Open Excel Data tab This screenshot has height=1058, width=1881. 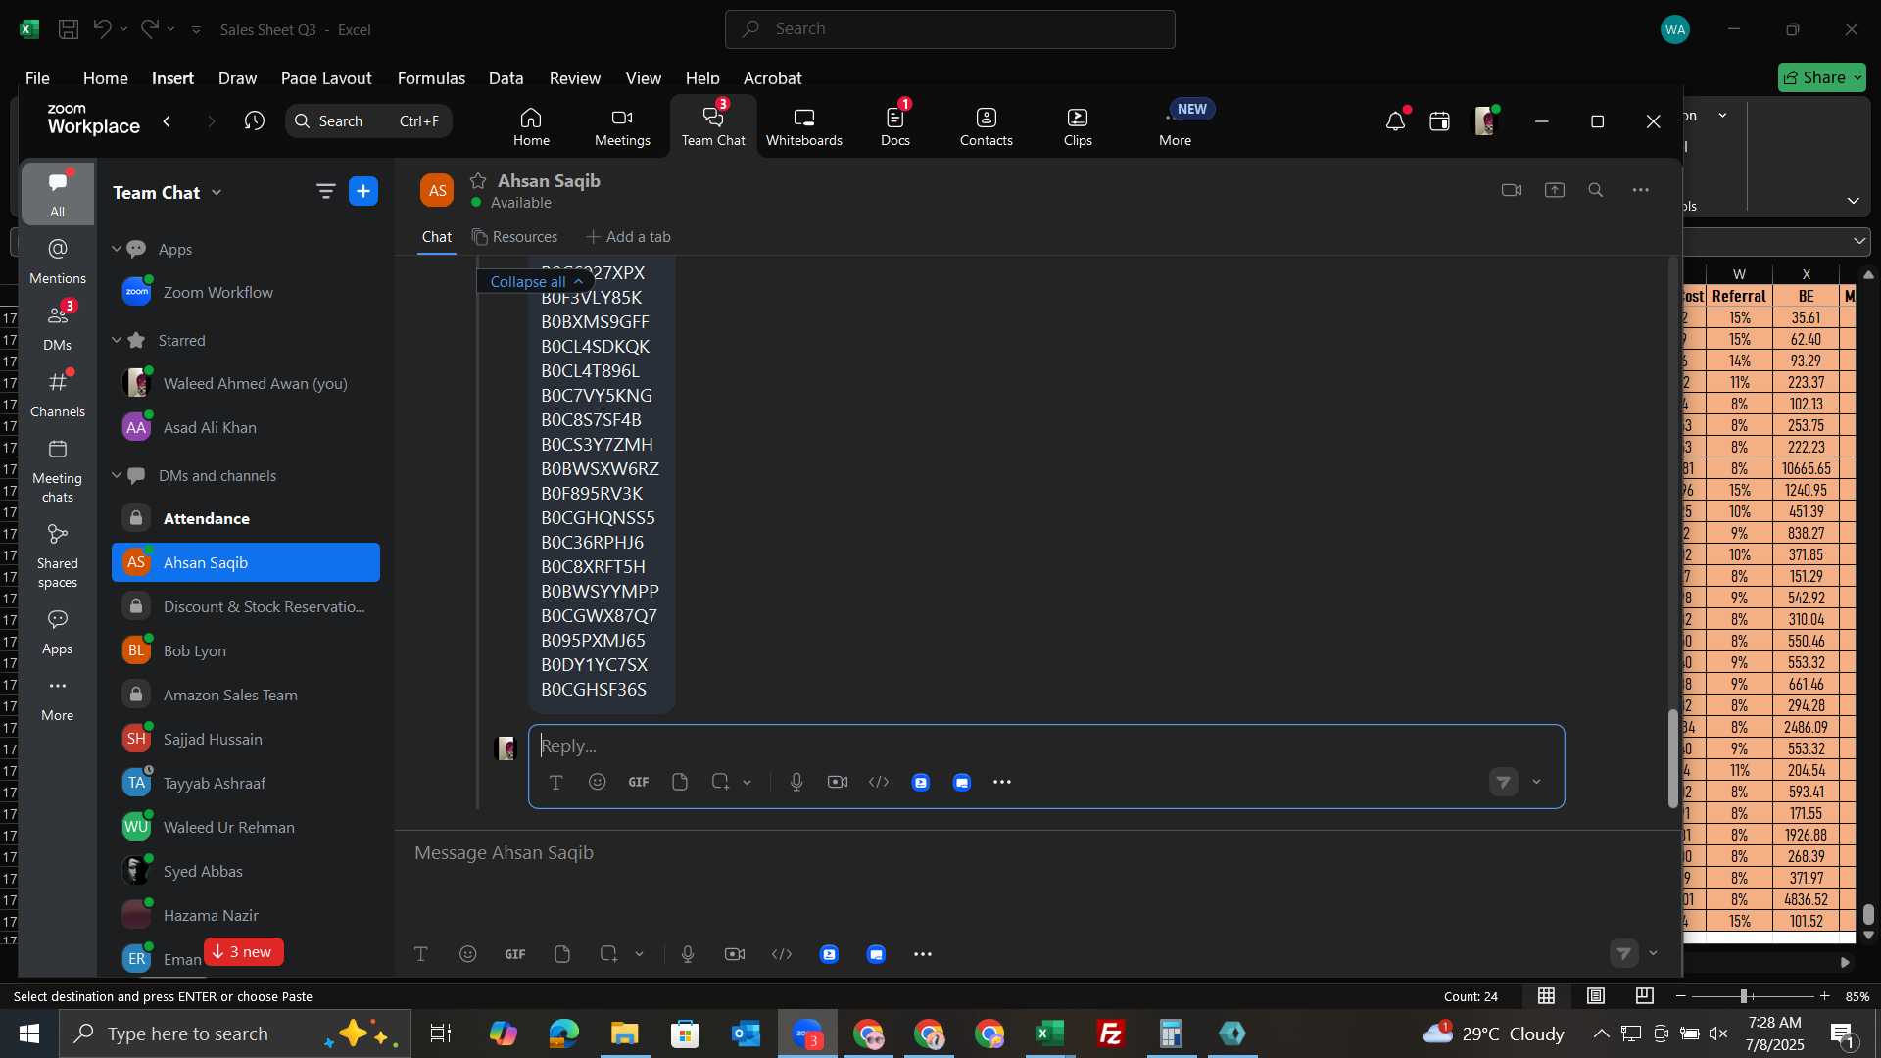[506, 78]
